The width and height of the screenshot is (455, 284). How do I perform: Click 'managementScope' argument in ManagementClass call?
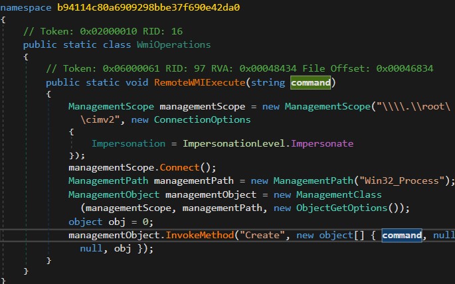coord(128,208)
